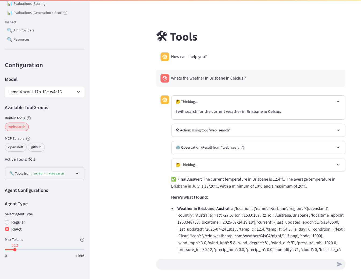Click the hammer and wrench icon in Tools title
The width and height of the screenshot is (361, 279).
coord(162,37)
